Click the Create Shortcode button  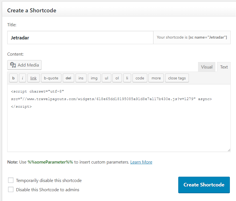click(x=204, y=185)
